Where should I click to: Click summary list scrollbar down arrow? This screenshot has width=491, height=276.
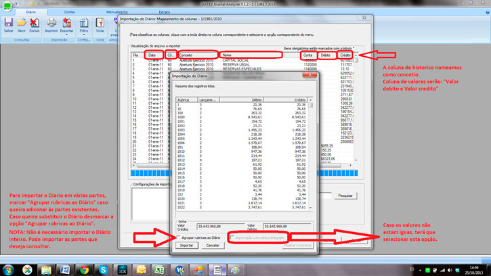point(310,208)
